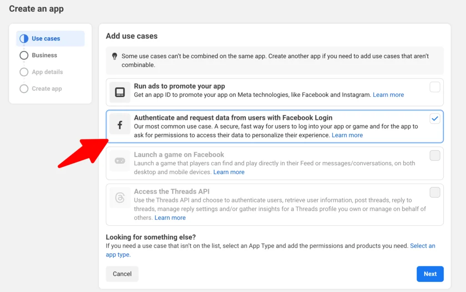Click the Looking for something else heading

(151, 237)
